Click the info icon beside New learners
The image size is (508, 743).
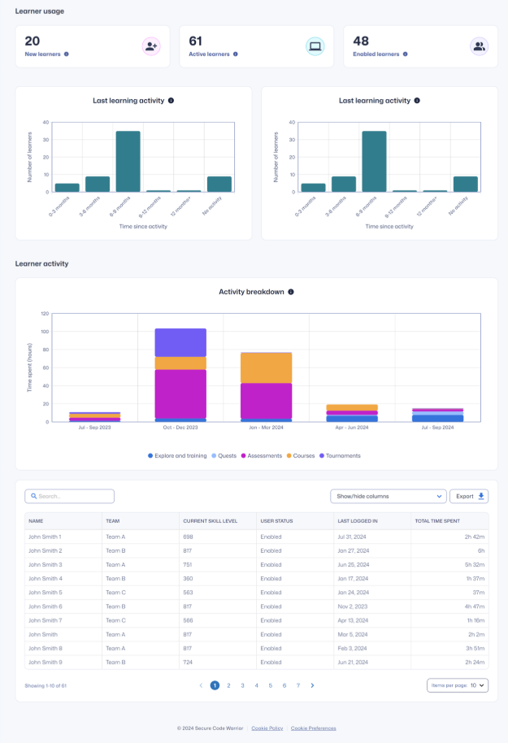tap(66, 54)
